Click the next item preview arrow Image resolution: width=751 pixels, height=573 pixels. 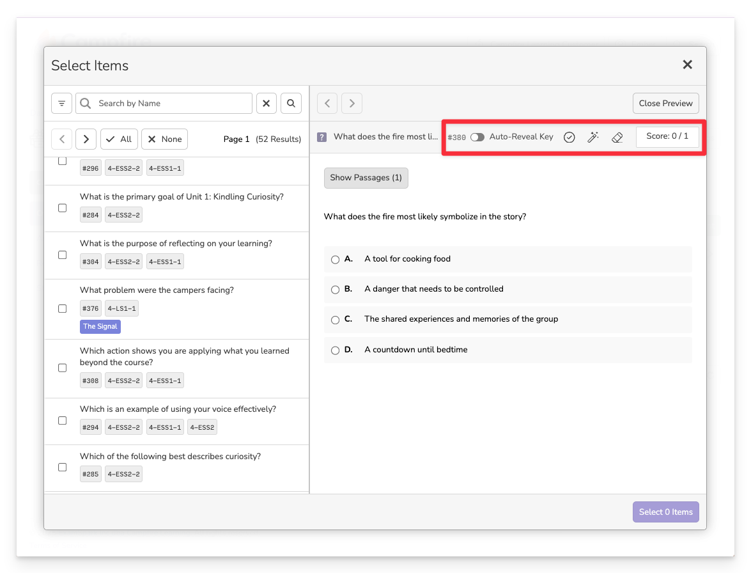click(x=352, y=104)
